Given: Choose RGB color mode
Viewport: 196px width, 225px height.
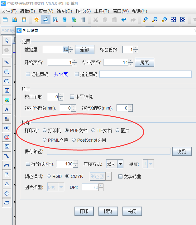Looking at the screenshot, I should 49,176.
